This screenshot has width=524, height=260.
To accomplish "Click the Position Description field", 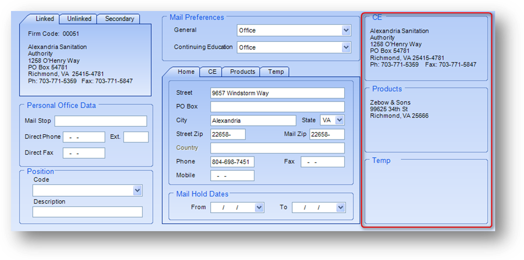I will click(x=88, y=212).
